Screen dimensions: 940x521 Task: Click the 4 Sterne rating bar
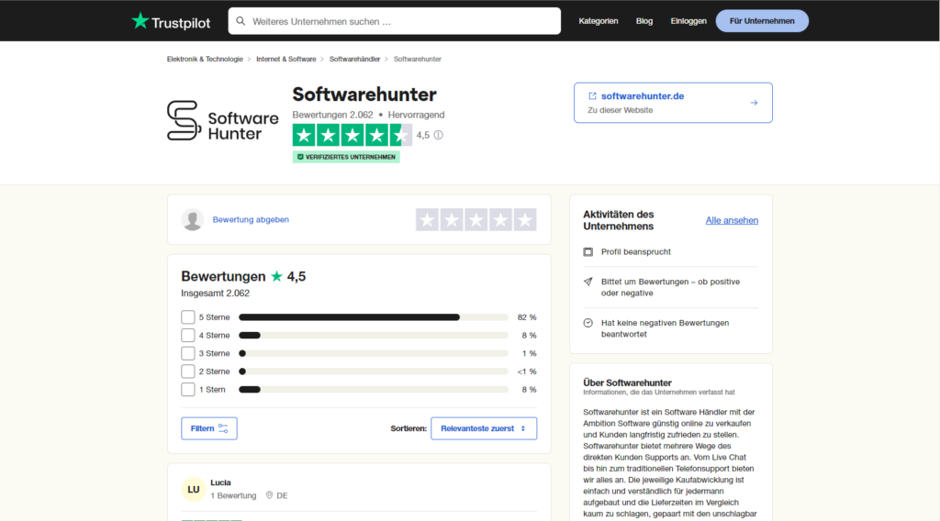tap(374, 336)
